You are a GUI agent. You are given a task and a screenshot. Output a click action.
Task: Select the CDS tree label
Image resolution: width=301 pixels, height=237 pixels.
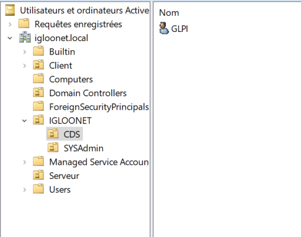tap(72, 134)
